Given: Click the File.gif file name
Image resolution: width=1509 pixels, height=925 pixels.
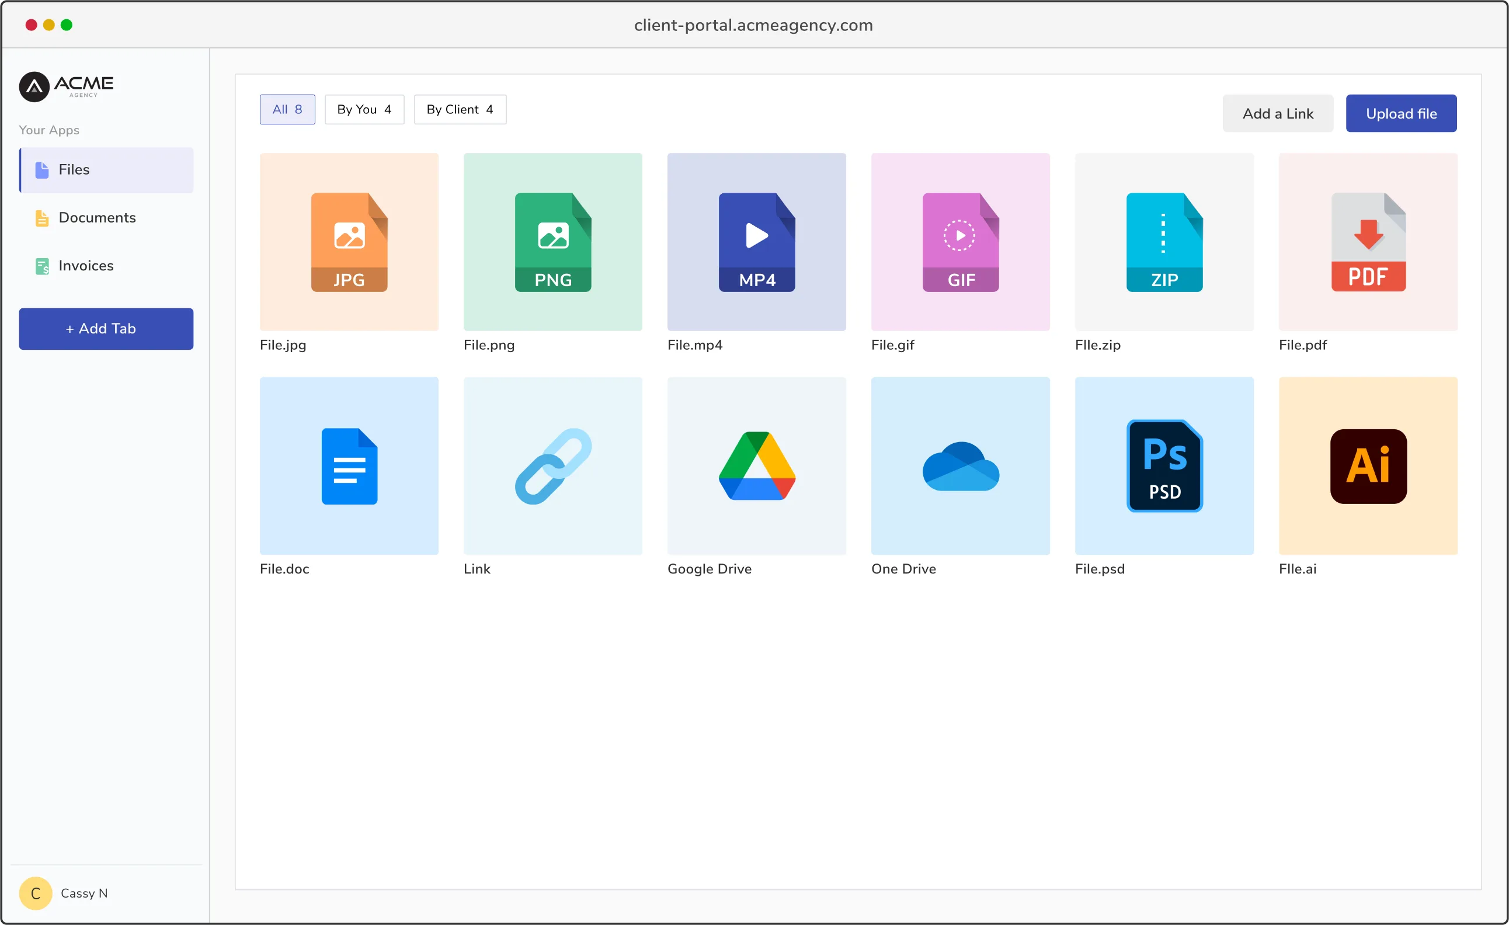Looking at the screenshot, I should 893,345.
